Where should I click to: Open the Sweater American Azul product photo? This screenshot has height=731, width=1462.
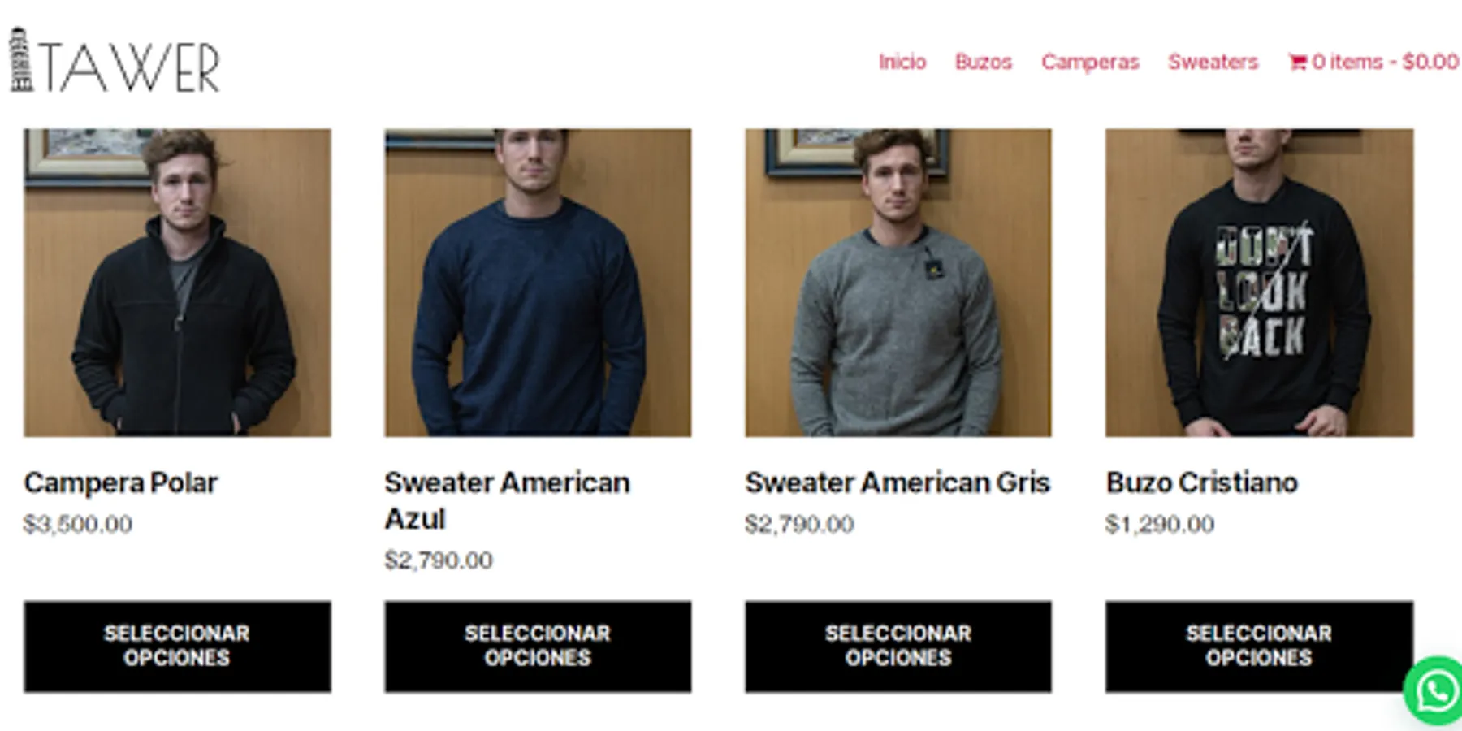(538, 283)
